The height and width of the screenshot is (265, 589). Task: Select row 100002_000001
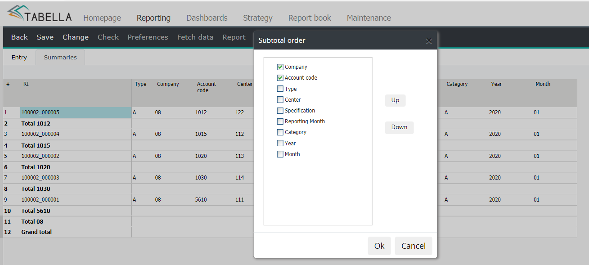(x=76, y=200)
